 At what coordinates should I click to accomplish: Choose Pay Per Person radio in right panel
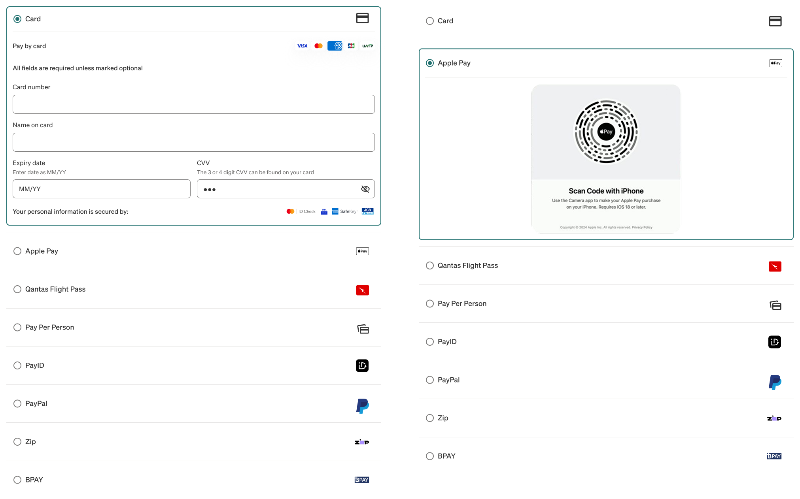430,303
